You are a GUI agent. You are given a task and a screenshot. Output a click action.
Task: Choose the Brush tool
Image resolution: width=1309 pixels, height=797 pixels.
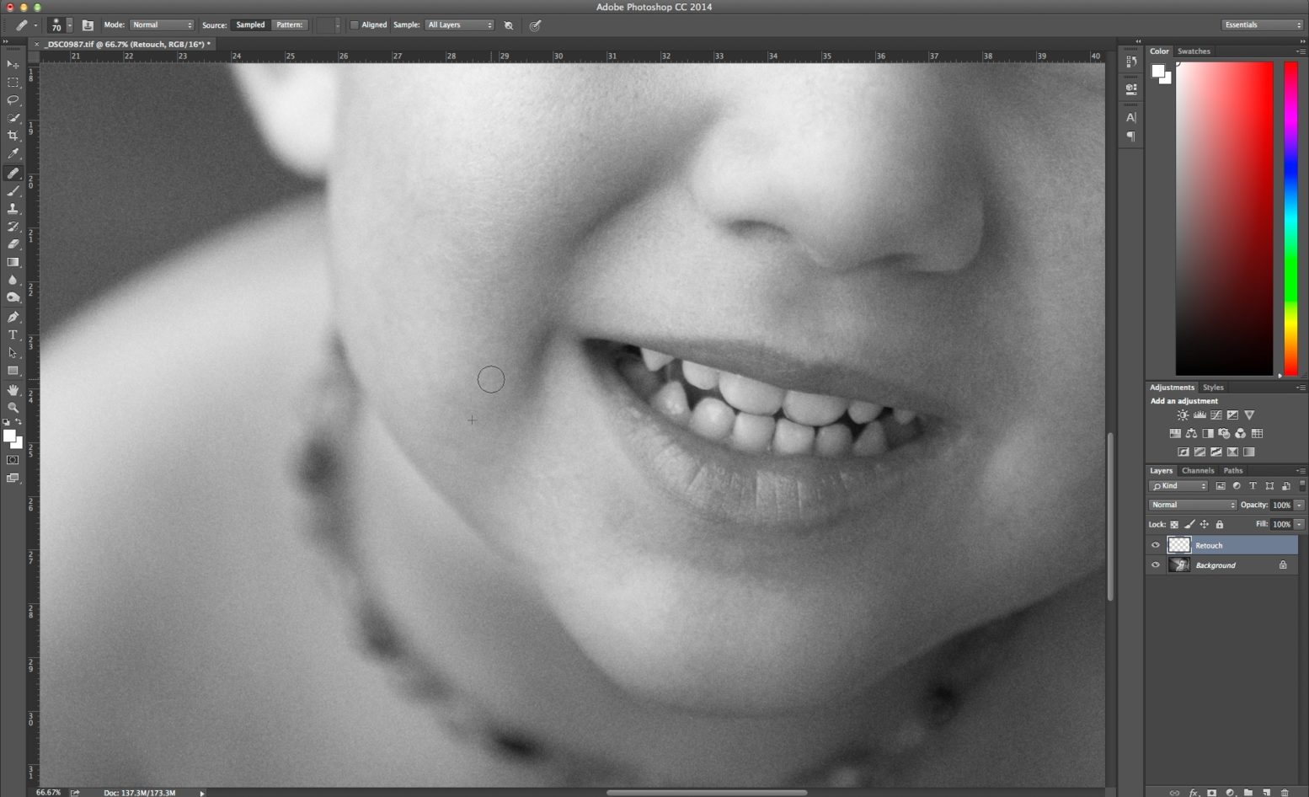point(13,191)
